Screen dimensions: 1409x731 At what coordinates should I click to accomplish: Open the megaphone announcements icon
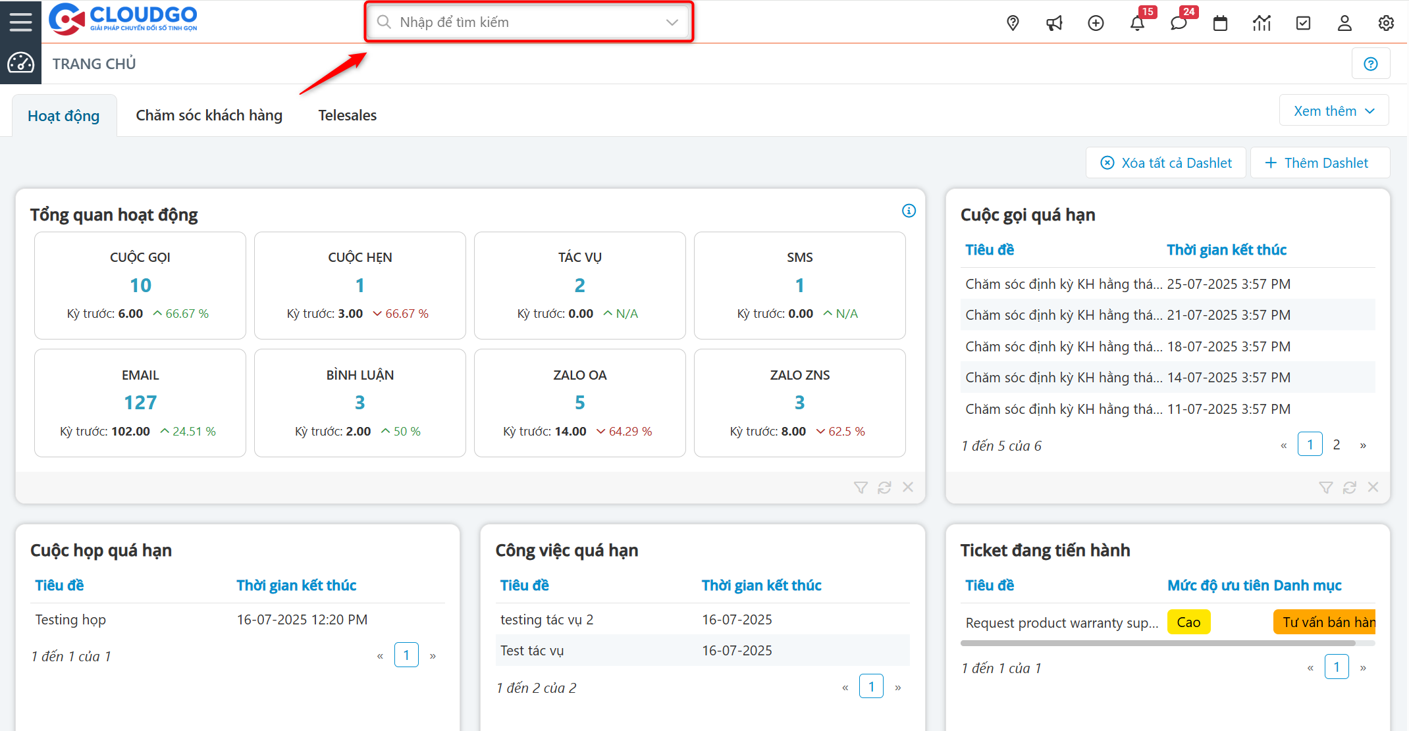point(1054,23)
